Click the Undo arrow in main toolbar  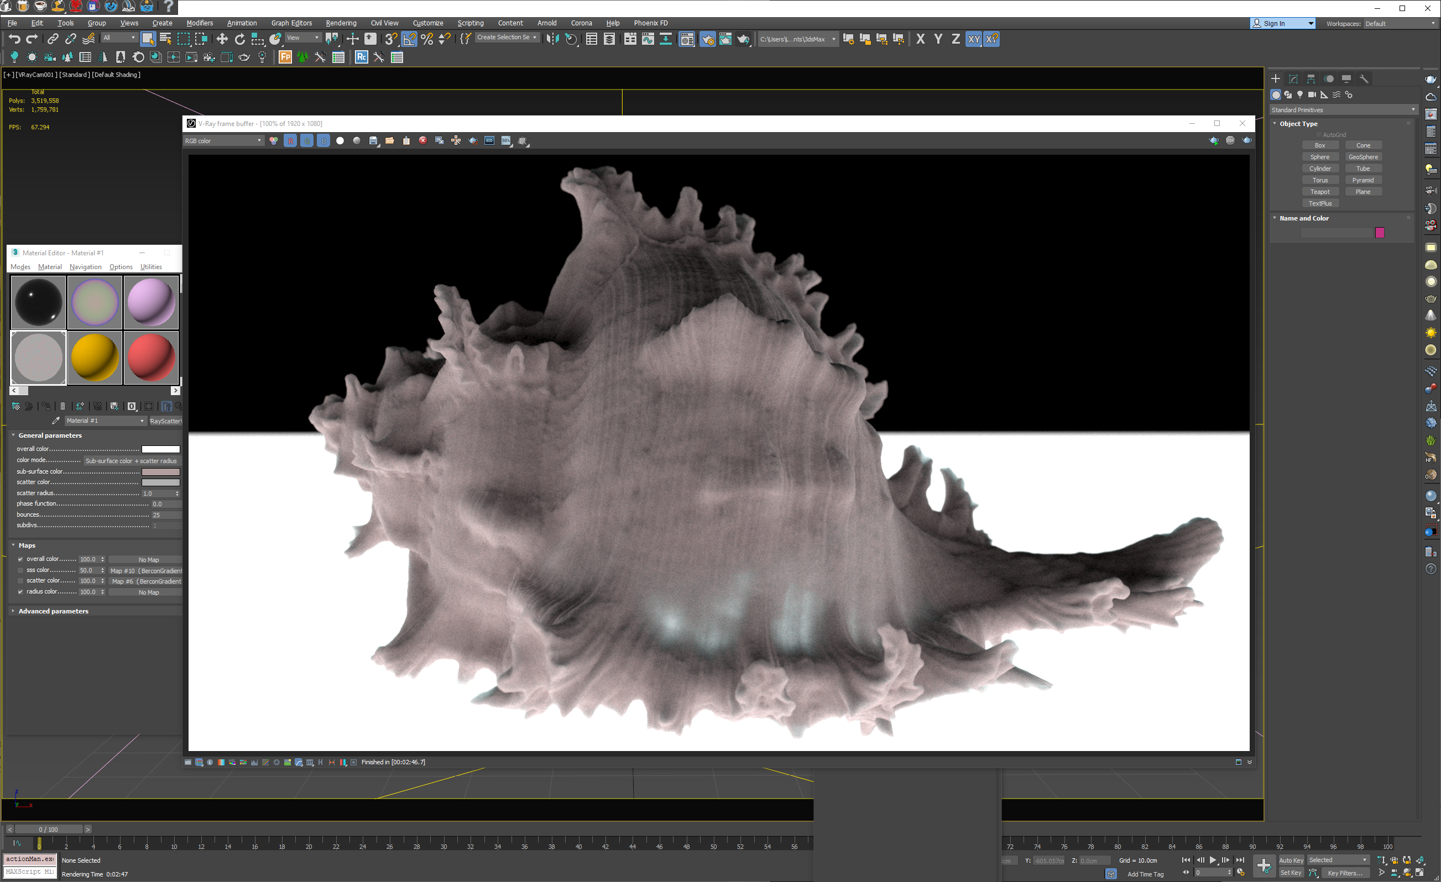[x=14, y=39]
